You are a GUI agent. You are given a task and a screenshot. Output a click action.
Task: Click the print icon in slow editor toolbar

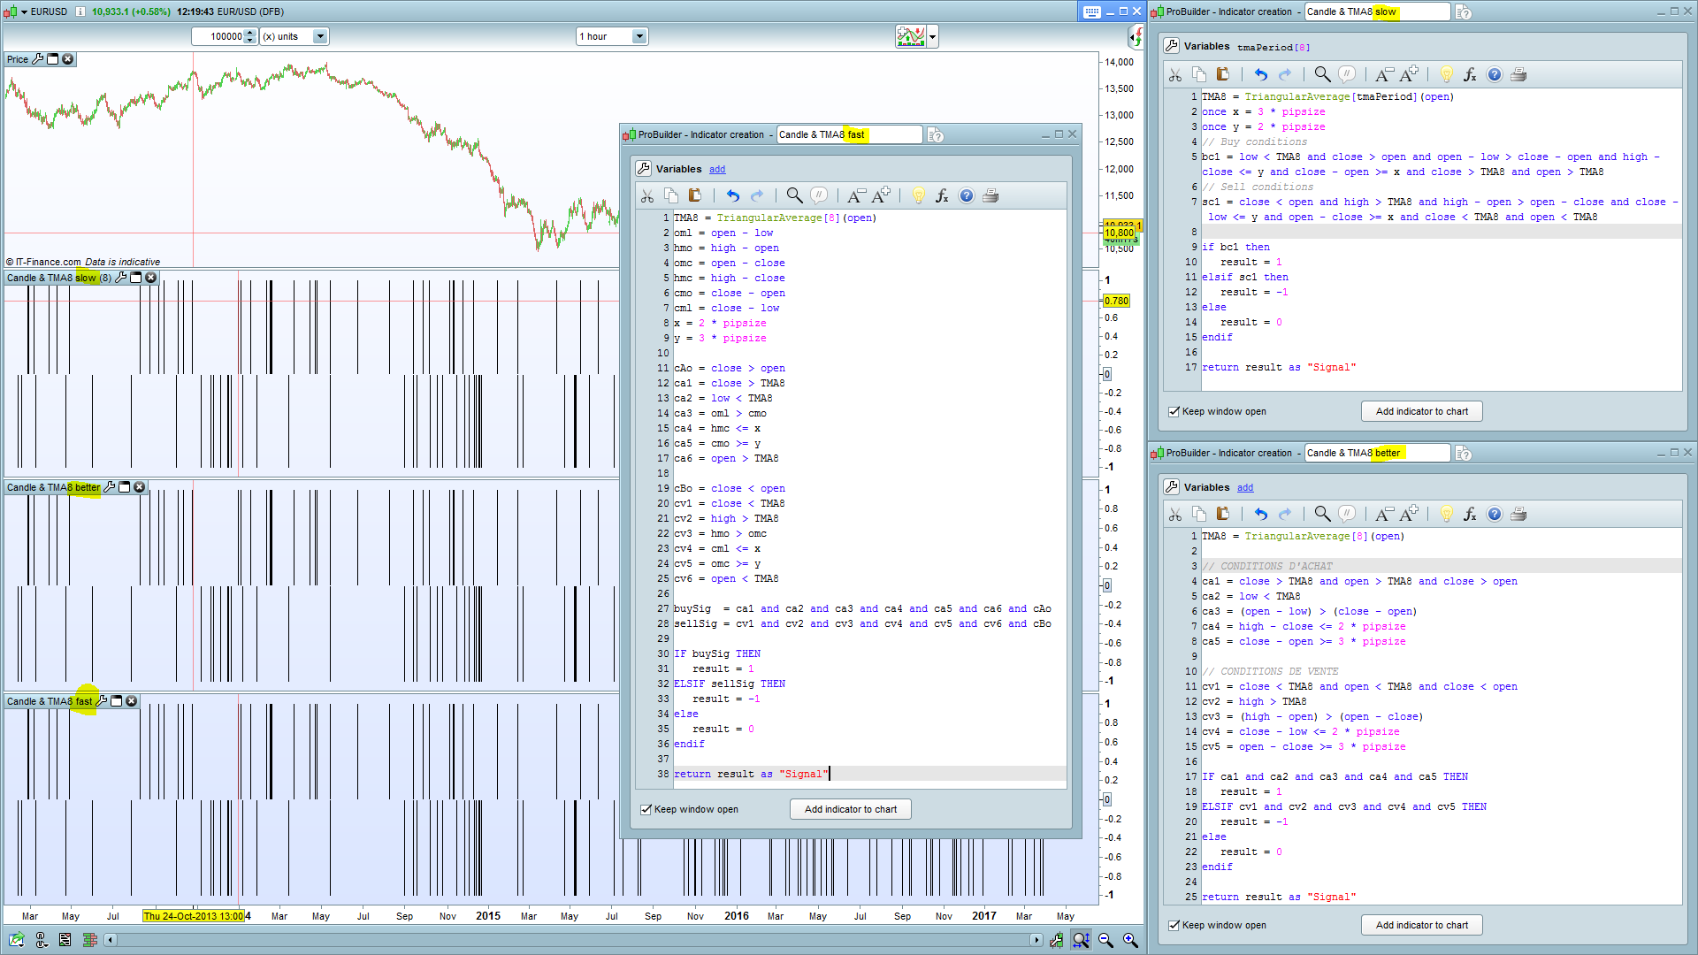tap(1518, 75)
